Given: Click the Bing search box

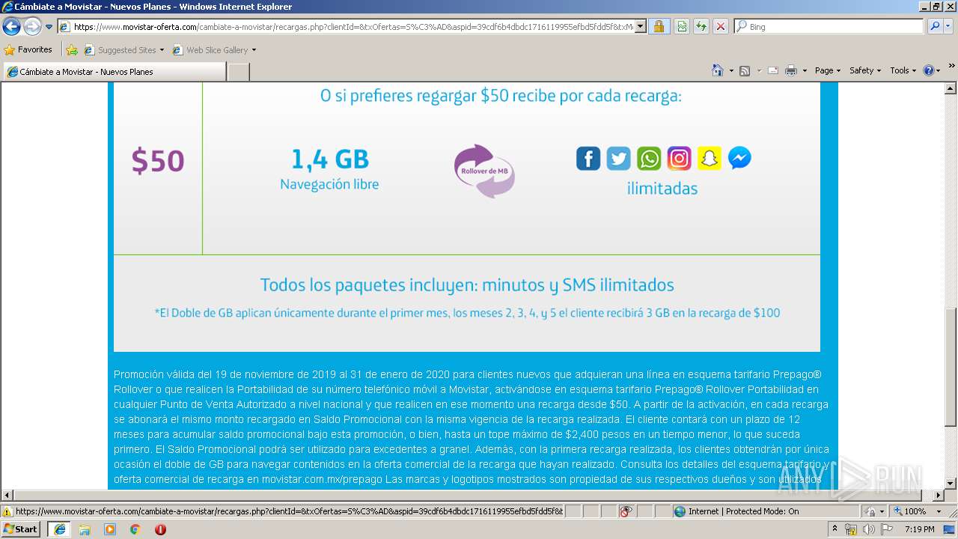Looking at the screenshot, I should (x=829, y=26).
